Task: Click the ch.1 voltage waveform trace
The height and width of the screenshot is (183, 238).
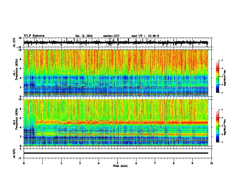Action: pos(116,42)
